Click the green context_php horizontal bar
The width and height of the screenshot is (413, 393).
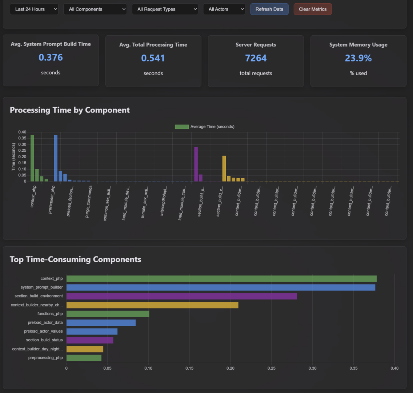(x=221, y=279)
